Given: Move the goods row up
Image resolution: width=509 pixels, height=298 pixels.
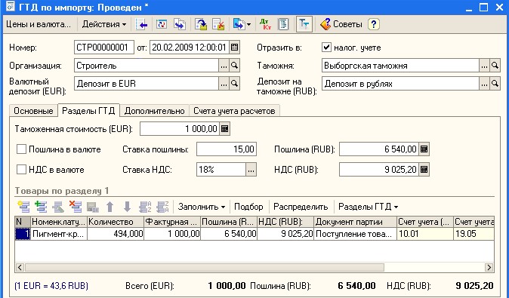Looking at the screenshot, I should pos(110,207).
